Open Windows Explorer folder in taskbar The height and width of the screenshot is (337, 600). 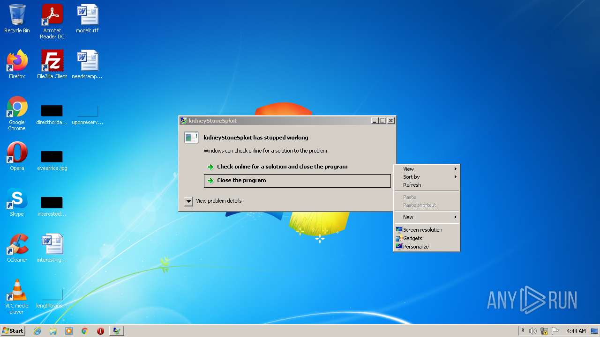53,331
